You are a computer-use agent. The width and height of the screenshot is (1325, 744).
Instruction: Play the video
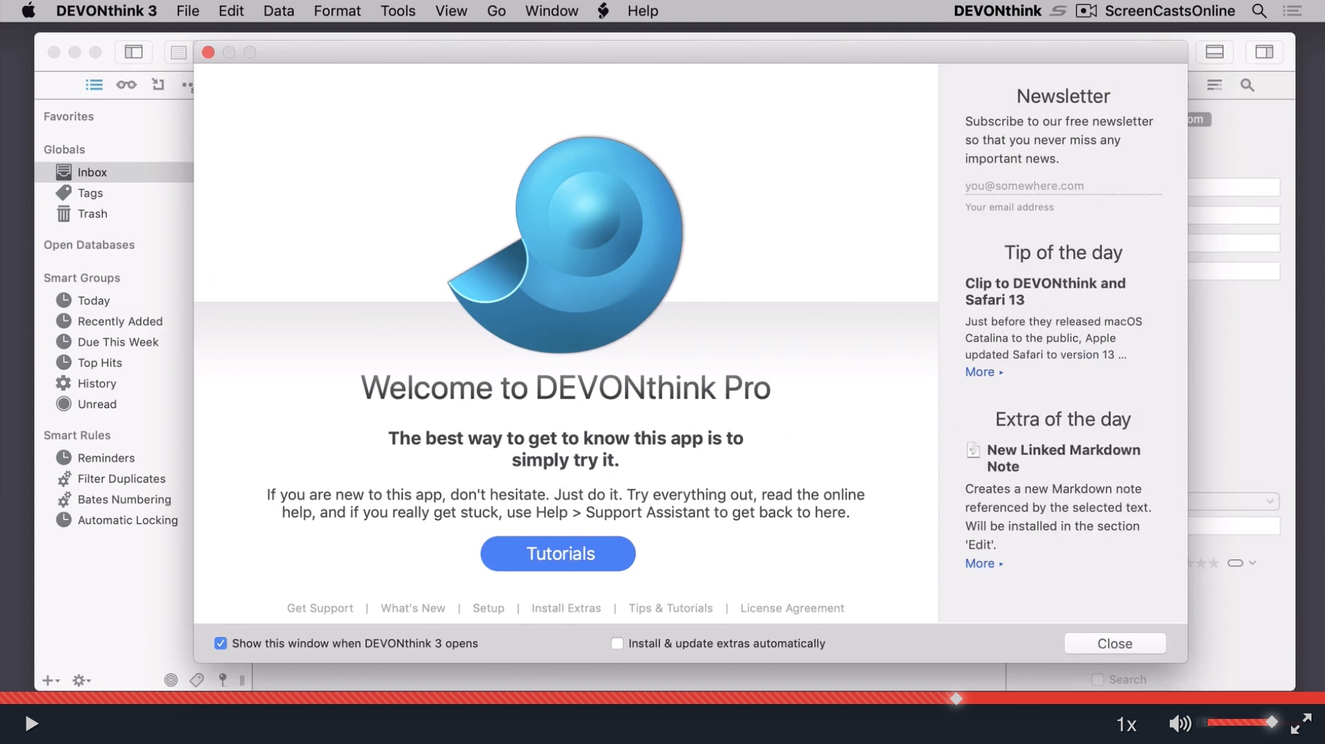pyautogui.click(x=31, y=724)
